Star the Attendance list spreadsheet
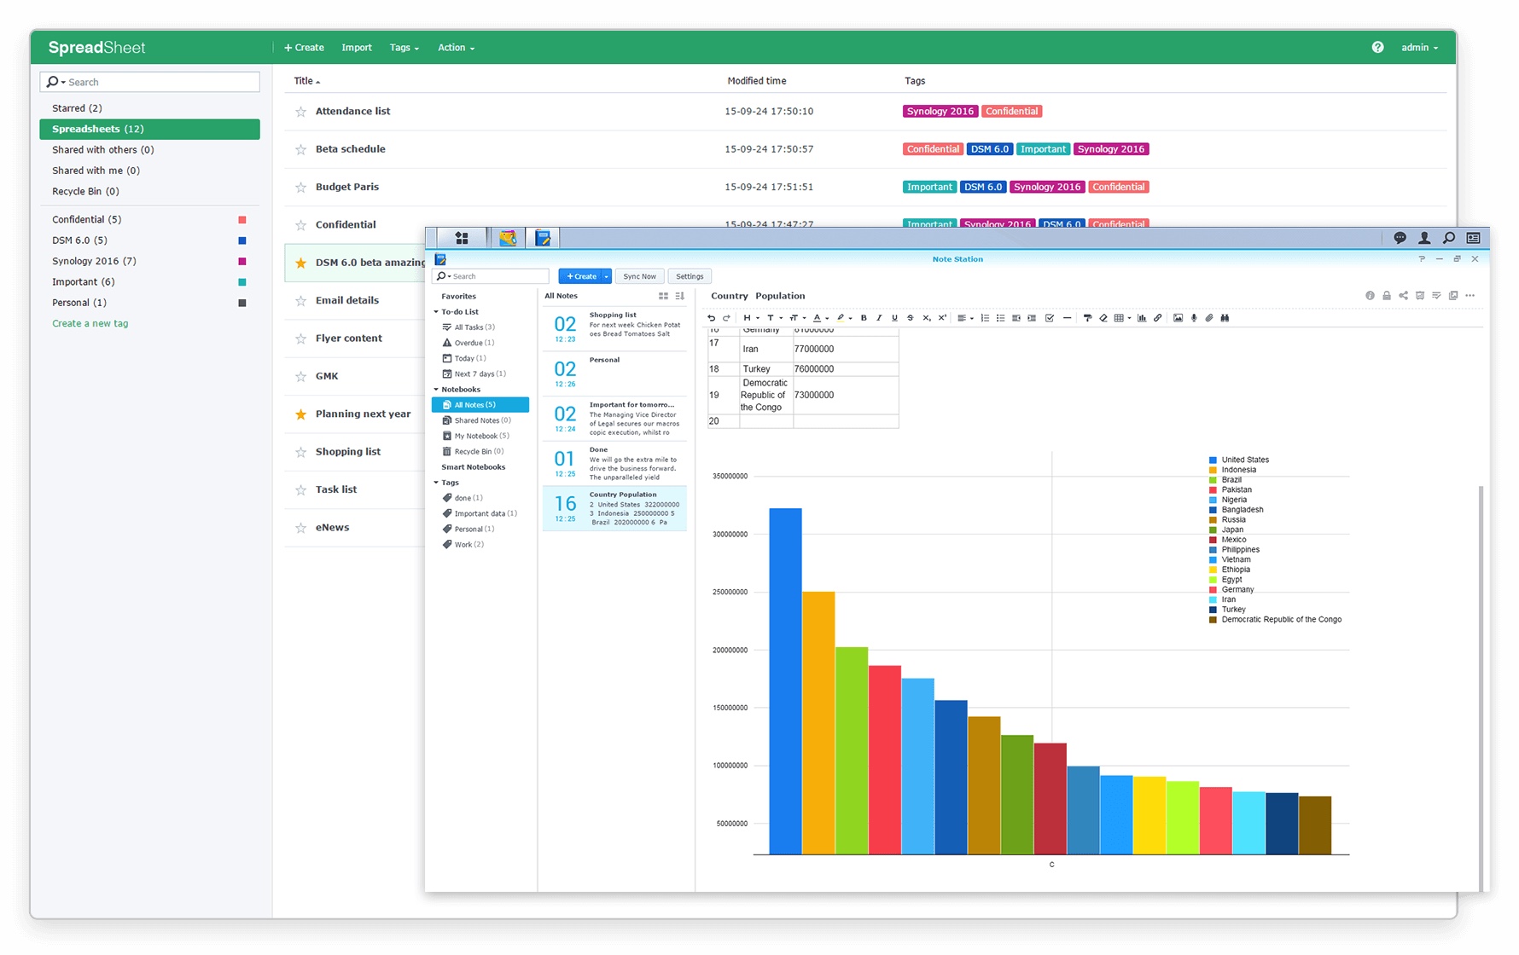The image size is (1519, 955). click(300, 112)
